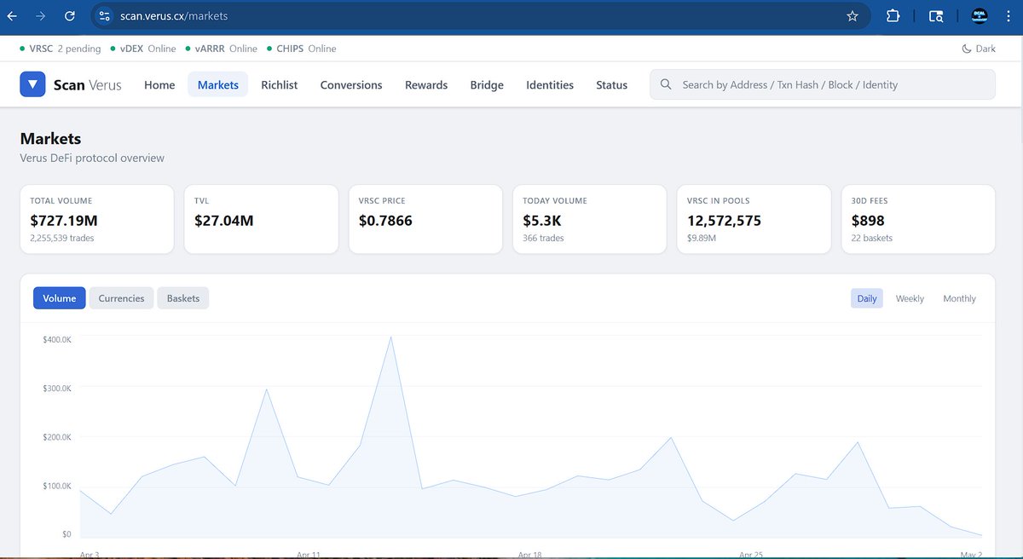Click VRSC pending chain status
Viewport: 1023px width, 559px height.
pos(61,49)
